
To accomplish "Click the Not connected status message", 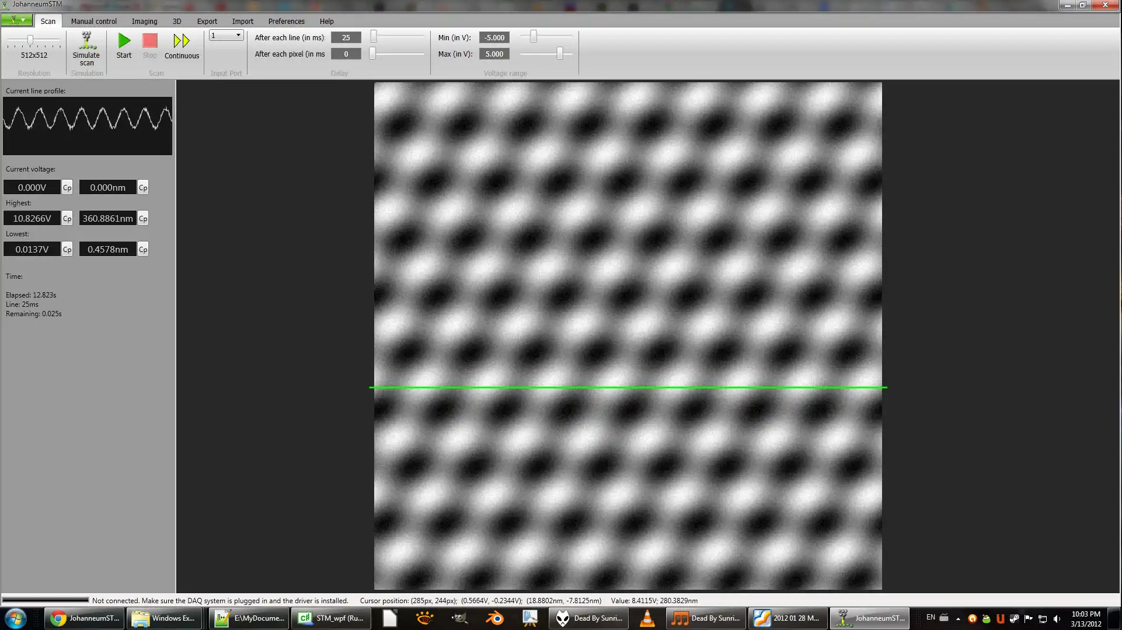I will 220,600.
